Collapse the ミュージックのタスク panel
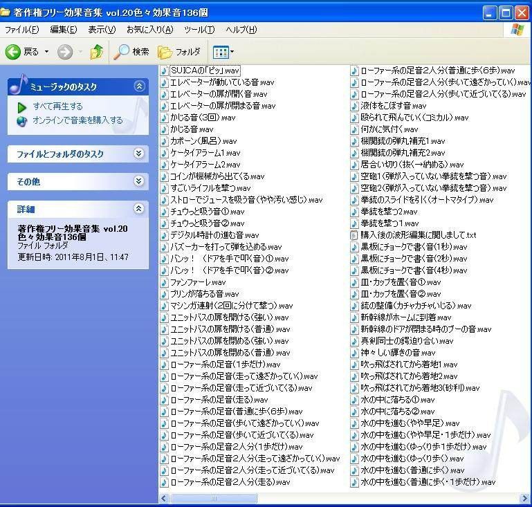This screenshot has height=507, width=532. coord(139,86)
